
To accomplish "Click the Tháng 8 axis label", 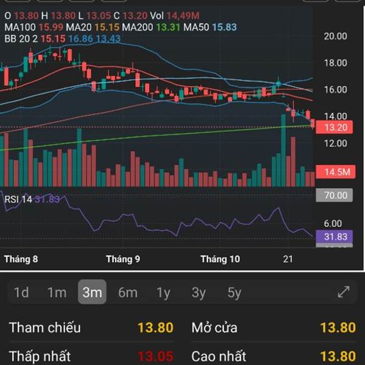I will [x=21, y=259].
